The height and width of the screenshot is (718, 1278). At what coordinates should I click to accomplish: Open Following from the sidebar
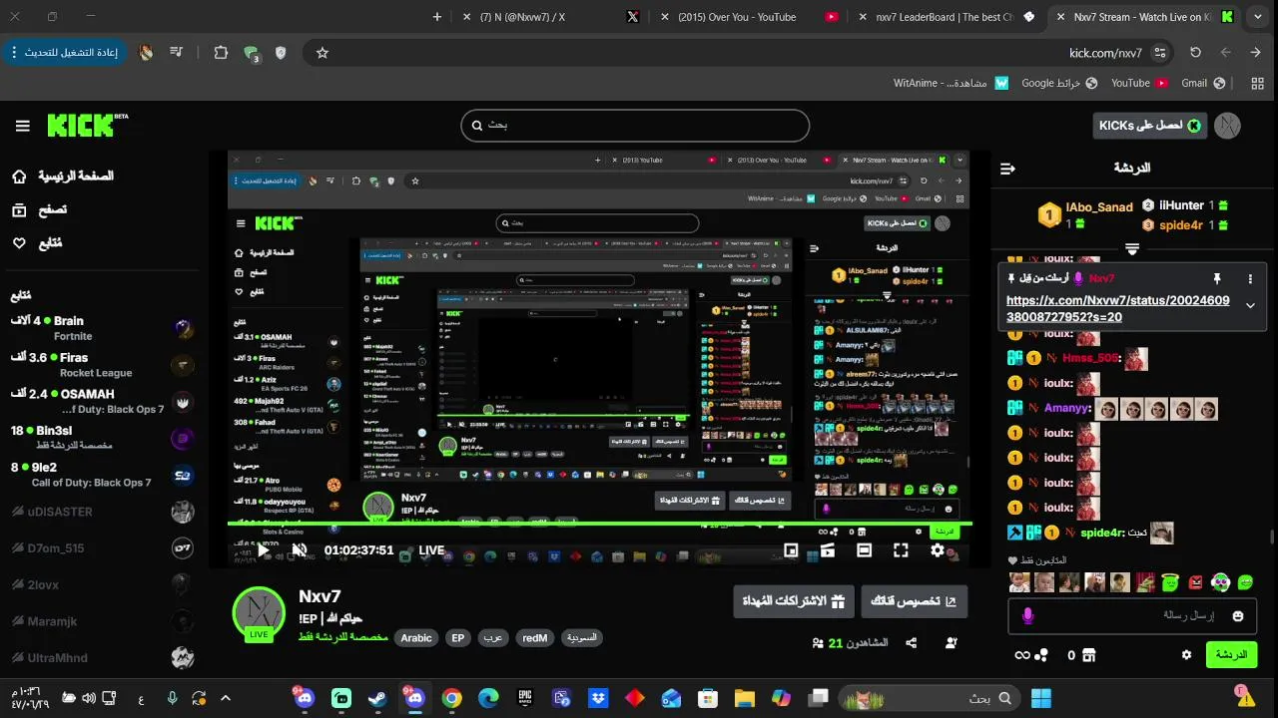point(36,242)
